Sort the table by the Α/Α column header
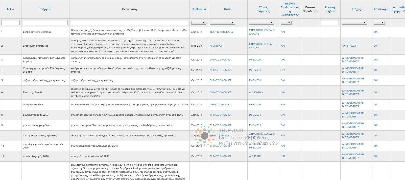This screenshot has width=405, height=180. pos(10,9)
